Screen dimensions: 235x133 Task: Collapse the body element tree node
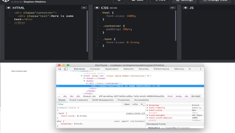pos(84,81)
